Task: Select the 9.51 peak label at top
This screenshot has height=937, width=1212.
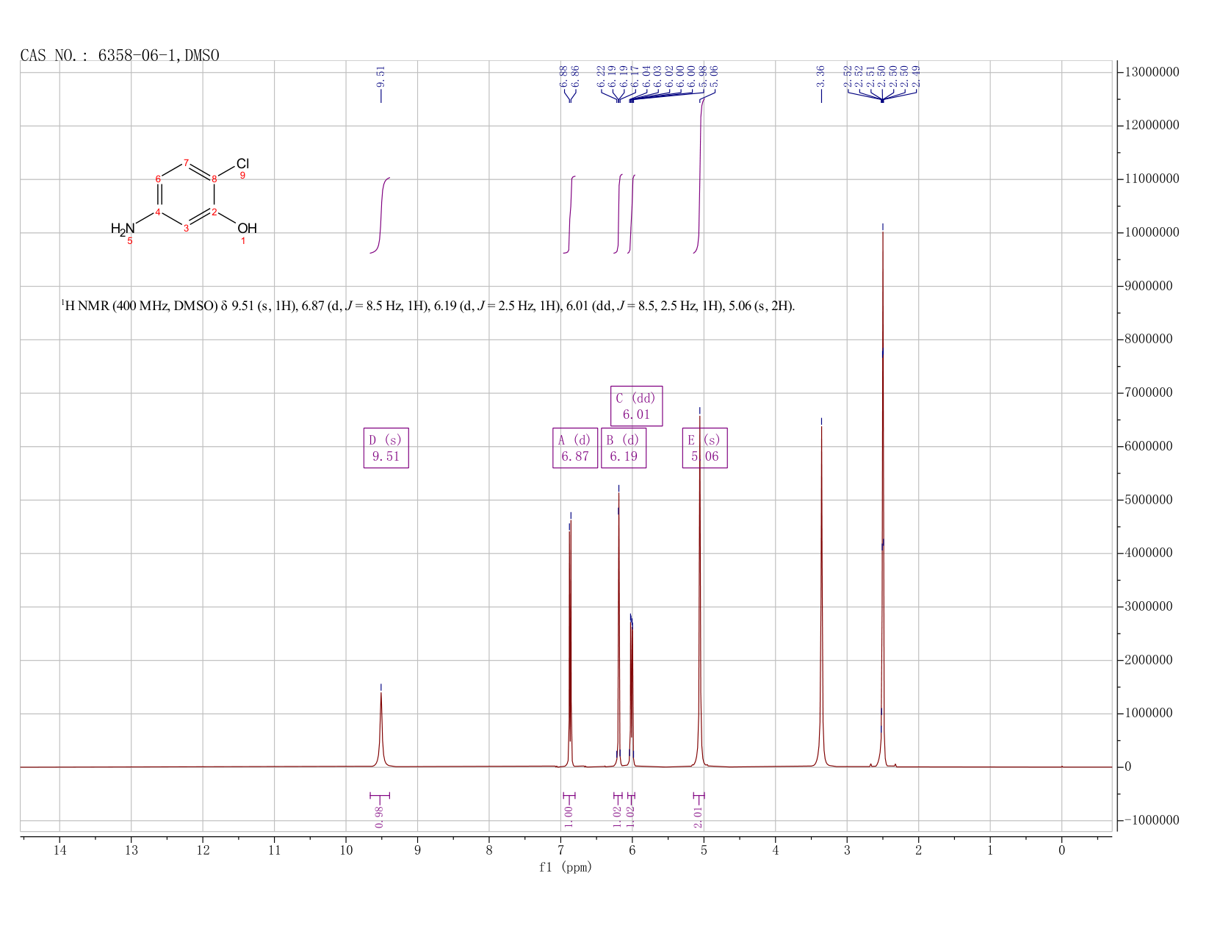Action: coord(380,76)
